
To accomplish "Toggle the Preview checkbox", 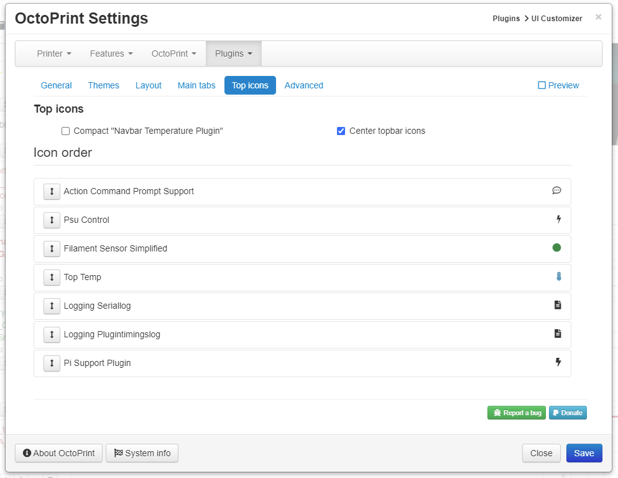I will pyautogui.click(x=542, y=85).
